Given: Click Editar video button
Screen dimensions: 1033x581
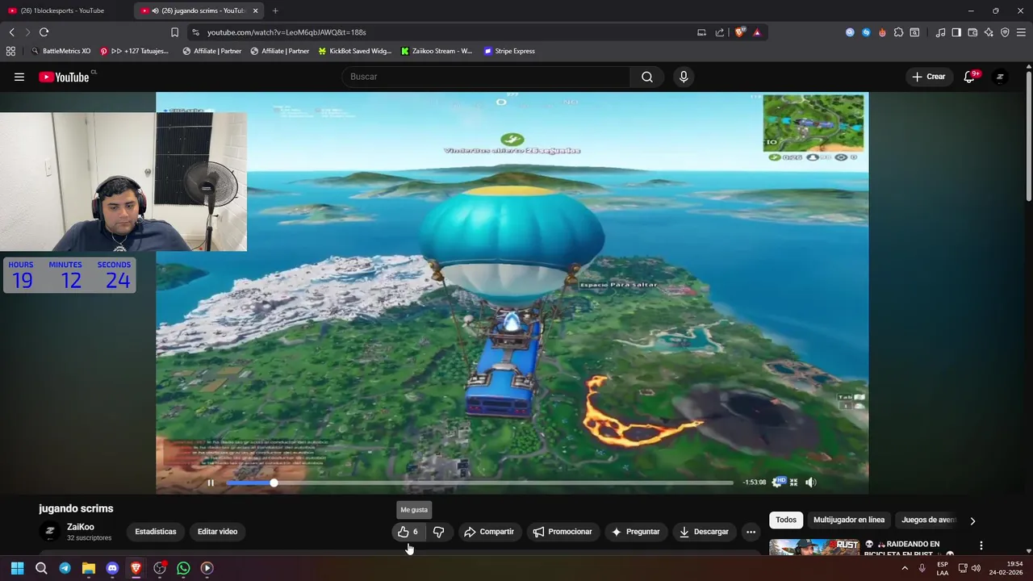Looking at the screenshot, I should pos(217,532).
